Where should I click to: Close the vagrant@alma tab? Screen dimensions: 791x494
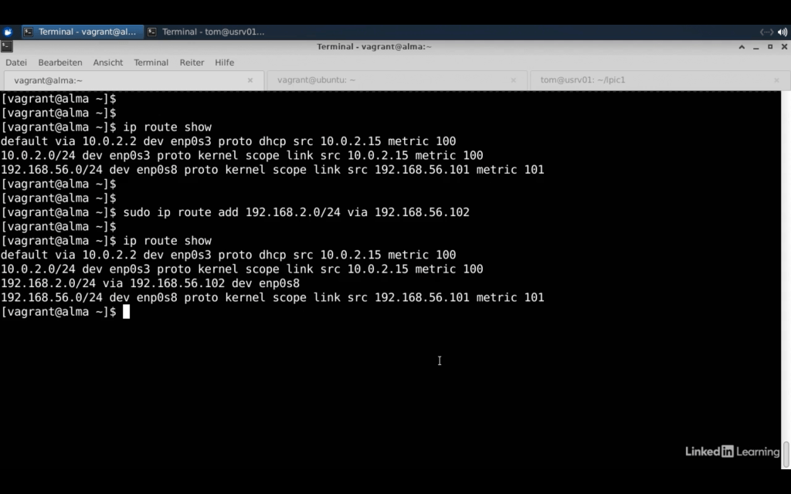tap(250, 80)
